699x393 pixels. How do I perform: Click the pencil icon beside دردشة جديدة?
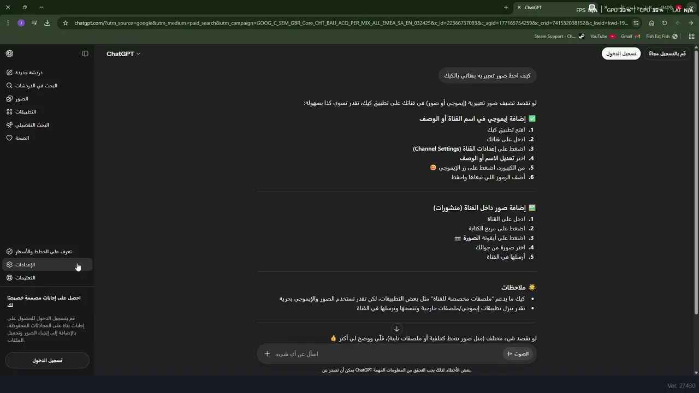pyautogui.click(x=9, y=73)
